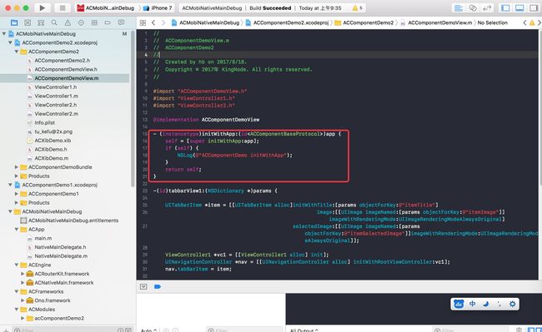Click the 'return self;' code line
Viewport: 542px width, 332px height.
click(x=183, y=169)
